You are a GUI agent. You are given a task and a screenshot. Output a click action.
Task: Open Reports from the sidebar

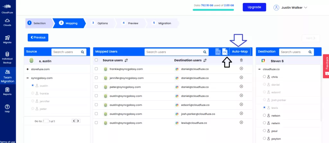coord(7,91)
